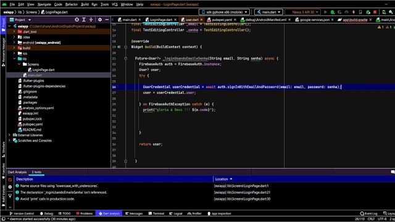Open the main.dart run configuration dropdown

[x=268, y=12]
